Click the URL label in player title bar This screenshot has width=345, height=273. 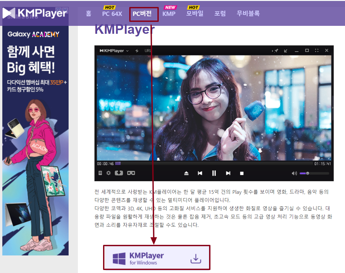click(148, 51)
